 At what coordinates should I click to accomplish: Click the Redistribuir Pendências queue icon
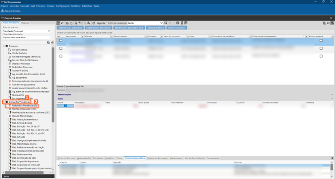click(10, 106)
